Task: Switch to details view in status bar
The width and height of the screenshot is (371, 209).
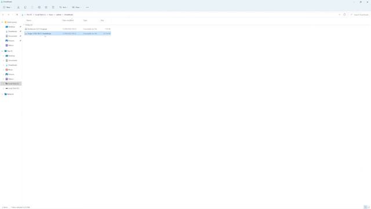Action: coord(365,207)
